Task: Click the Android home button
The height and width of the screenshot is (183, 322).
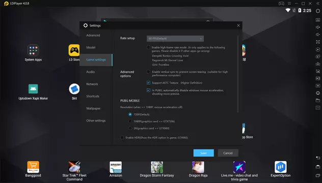Action: click(318, 166)
